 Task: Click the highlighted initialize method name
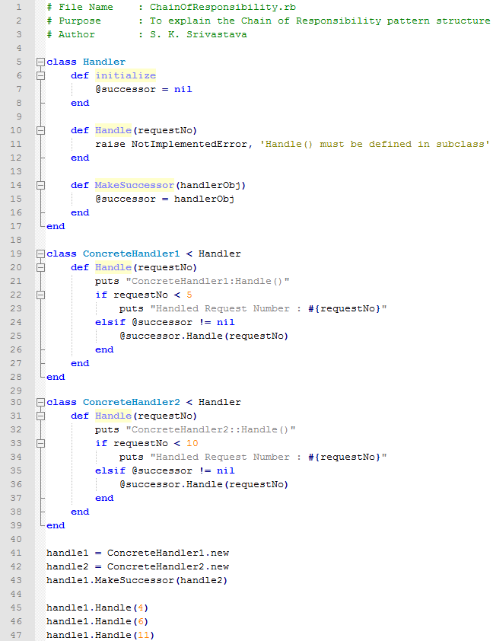click(126, 75)
